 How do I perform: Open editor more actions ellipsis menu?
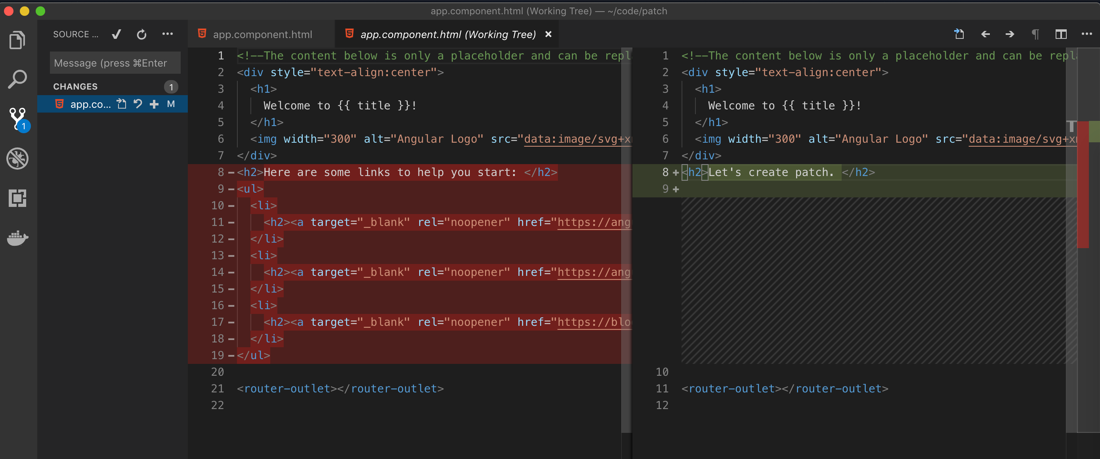[1087, 34]
